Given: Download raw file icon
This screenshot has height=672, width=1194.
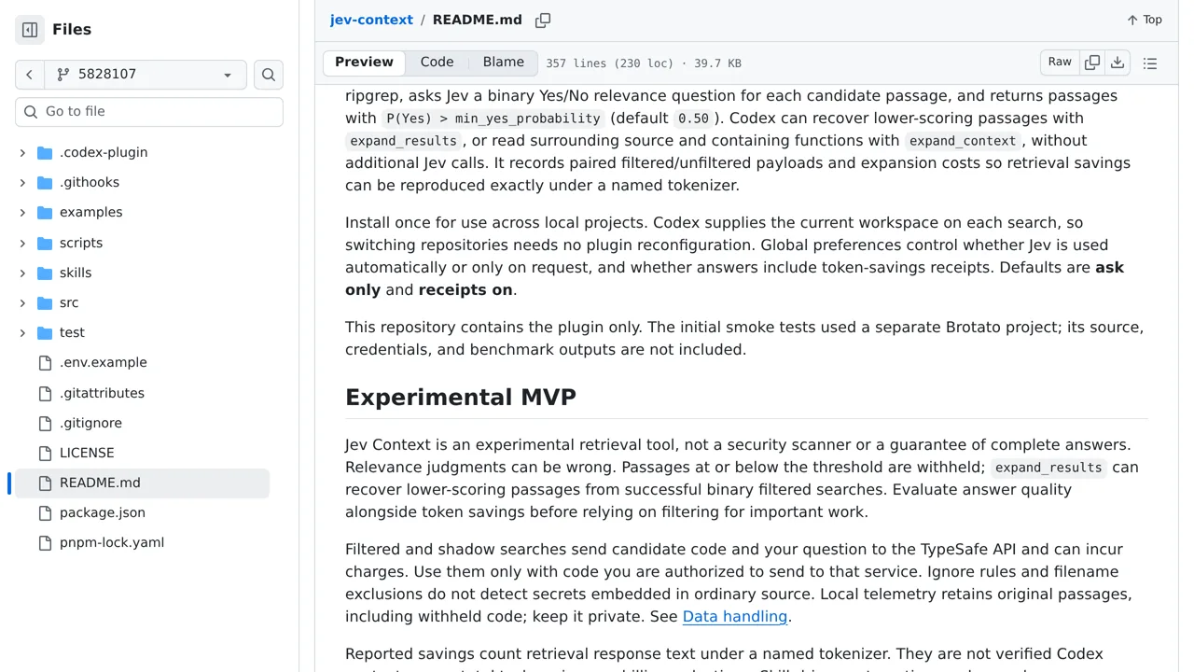Looking at the screenshot, I should [x=1118, y=63].
